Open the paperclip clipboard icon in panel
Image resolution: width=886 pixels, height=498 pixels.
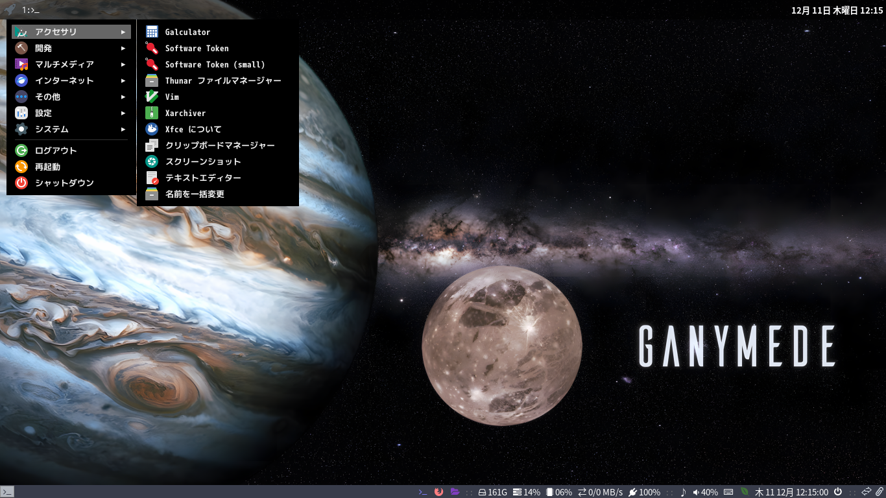(880, 492)
